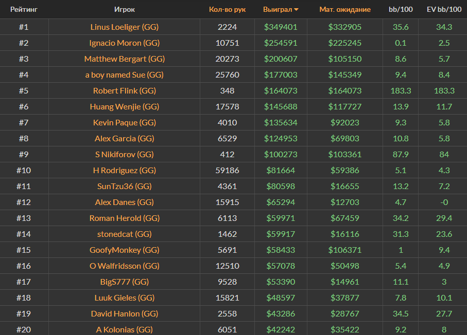Click A Kolonias (GG) in row 20
The image size is (467, 335).
(x=124, y=330)
